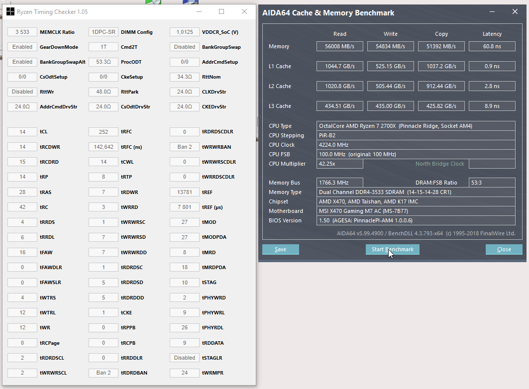Click CPU Stepping value PiR-B2
Screen dimensions: 529x389
[x=416, y=135]
